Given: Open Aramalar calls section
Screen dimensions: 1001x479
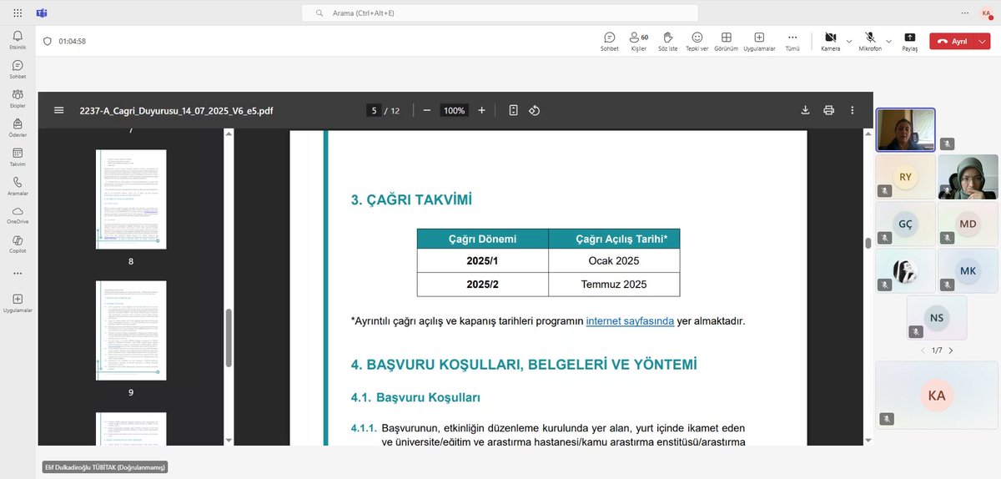Looking at the screenshot, I should click(18, 186).
